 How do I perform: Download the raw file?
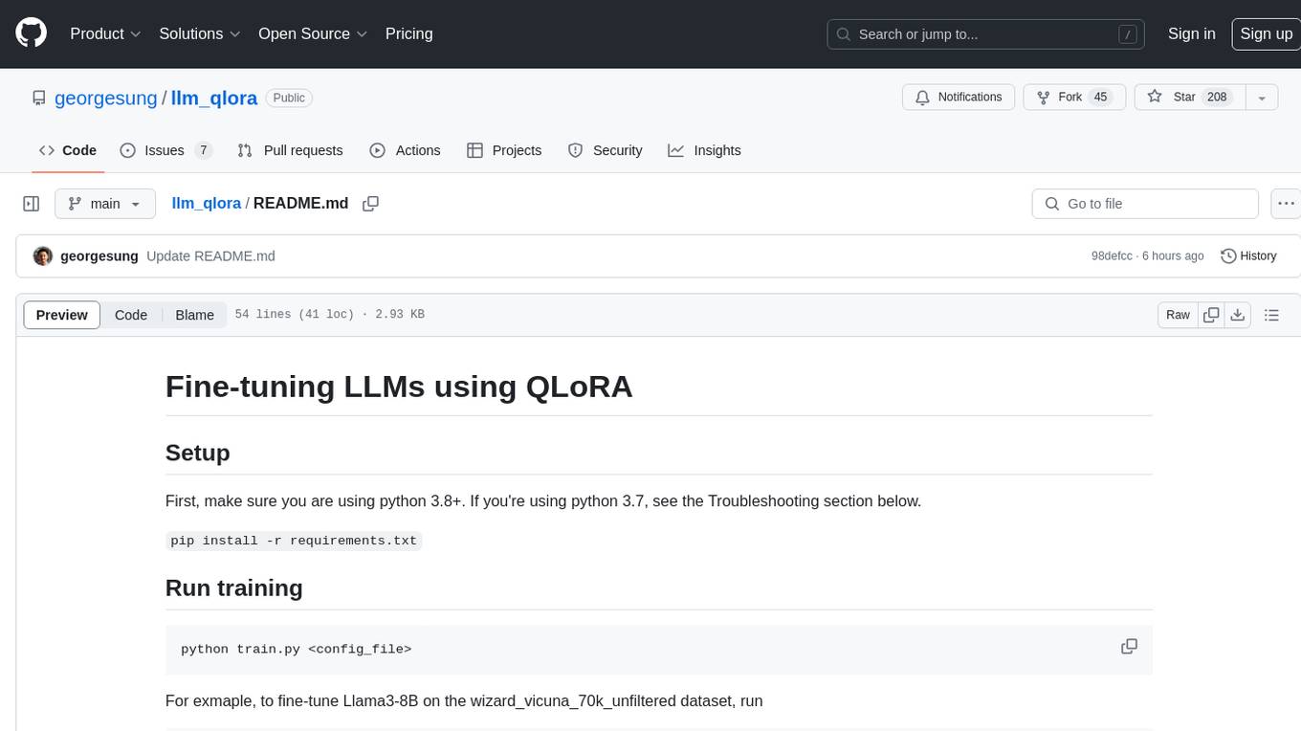1238,315
